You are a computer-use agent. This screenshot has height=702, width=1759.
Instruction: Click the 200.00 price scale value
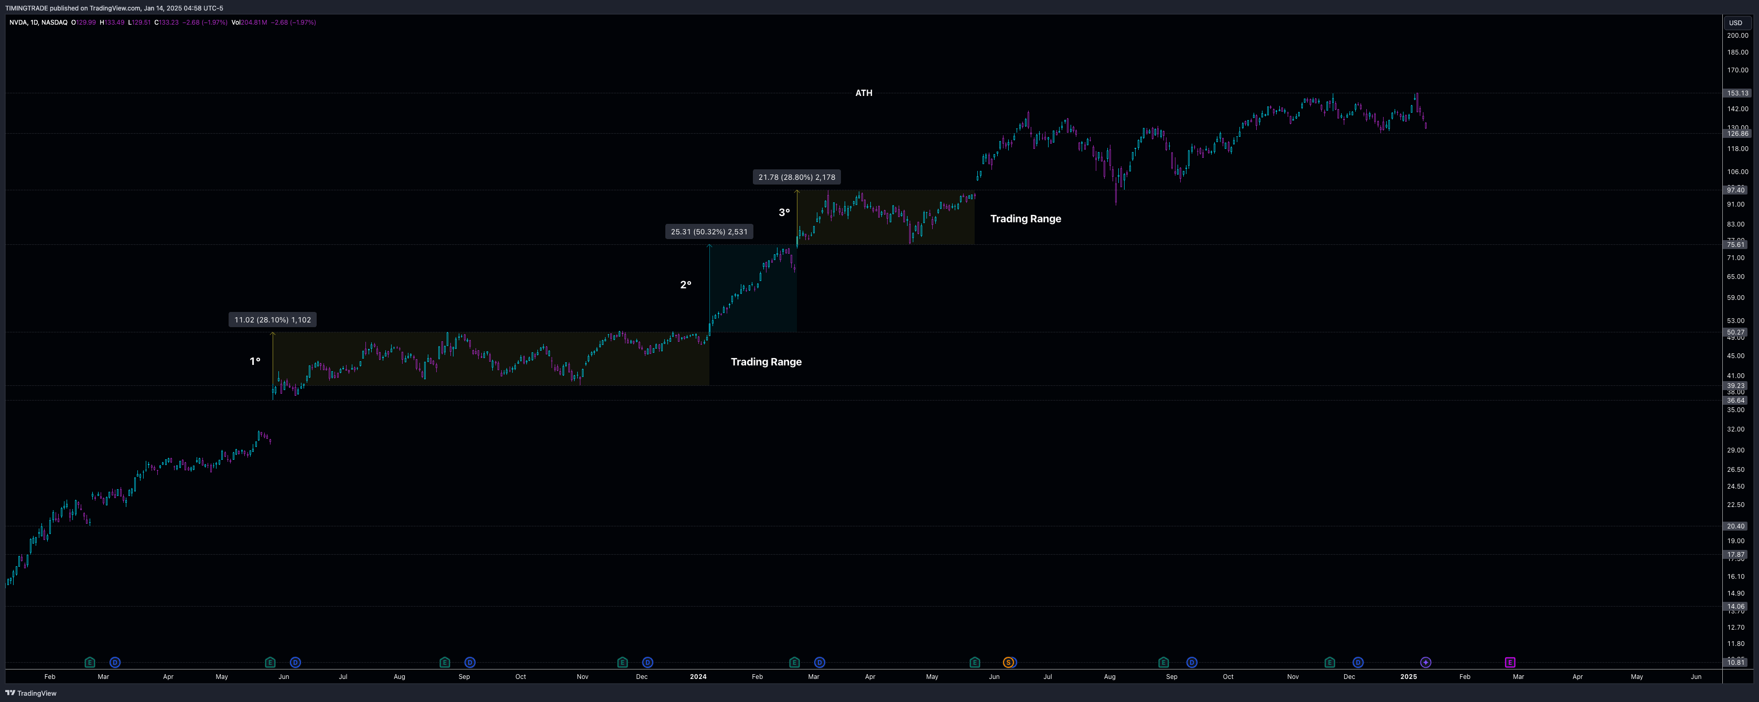pos(1737,36)
